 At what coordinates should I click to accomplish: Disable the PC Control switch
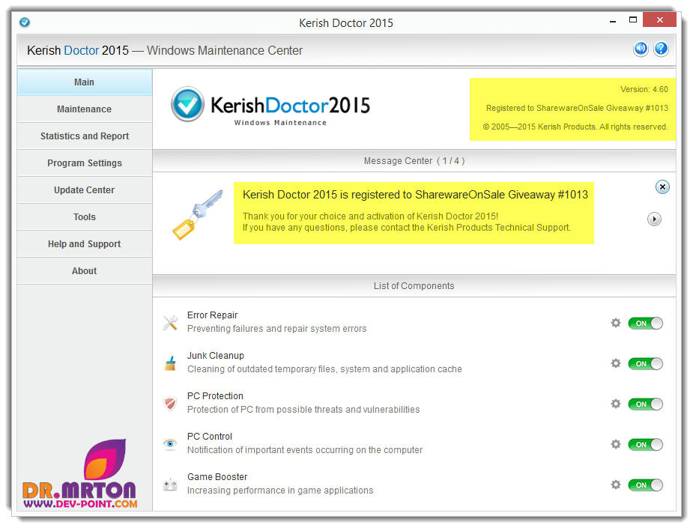(645, 444)
